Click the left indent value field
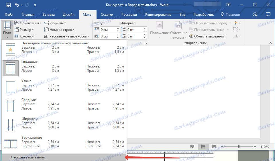This screenshot has height=161, width=275. (x=108, y=30)
